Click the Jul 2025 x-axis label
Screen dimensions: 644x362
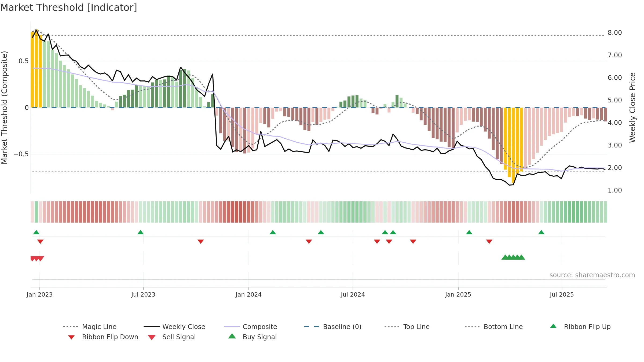(562, 294)
